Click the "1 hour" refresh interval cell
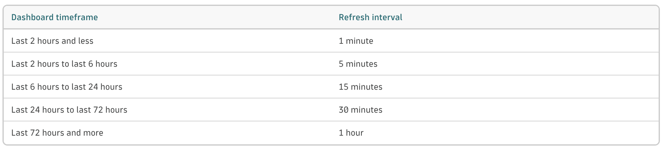 pos(351,133)
